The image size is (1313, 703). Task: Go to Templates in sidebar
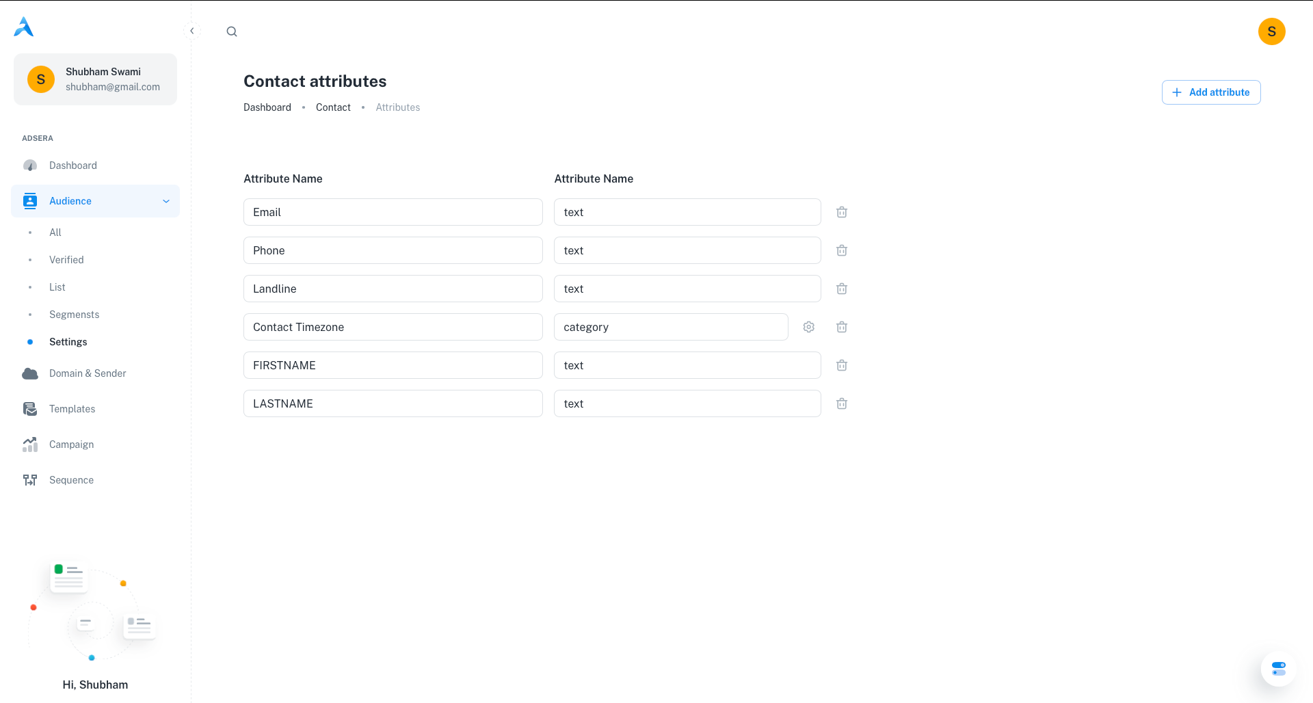coord(72,409)
